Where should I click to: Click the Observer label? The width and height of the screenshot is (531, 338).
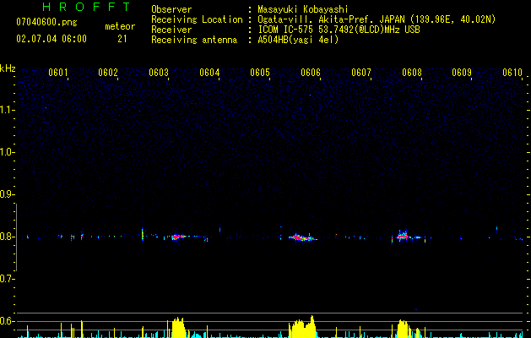[x=171, y=9]
